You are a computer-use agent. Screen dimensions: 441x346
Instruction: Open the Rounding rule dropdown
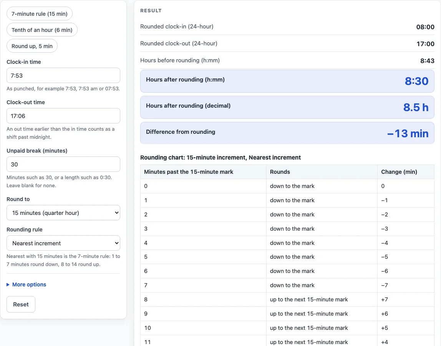click(63, 243)
